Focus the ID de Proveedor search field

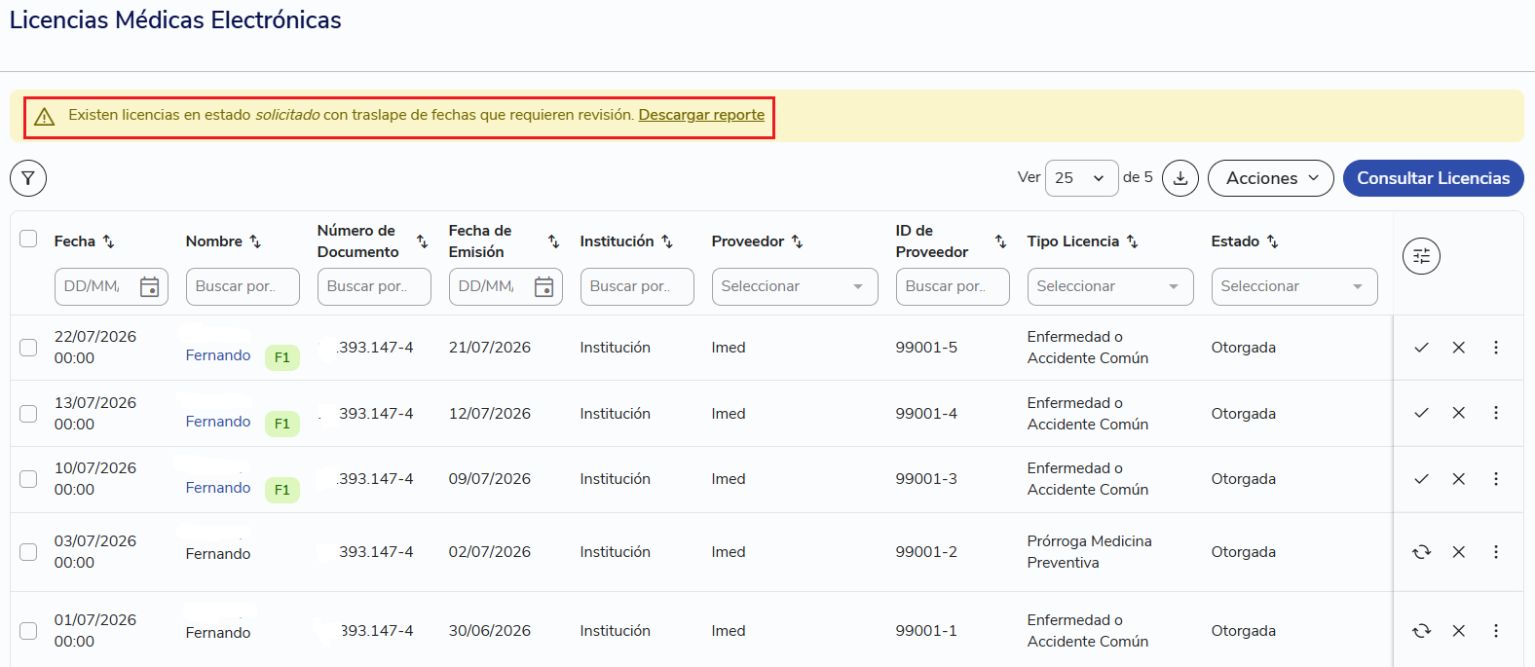pos(953,286)
